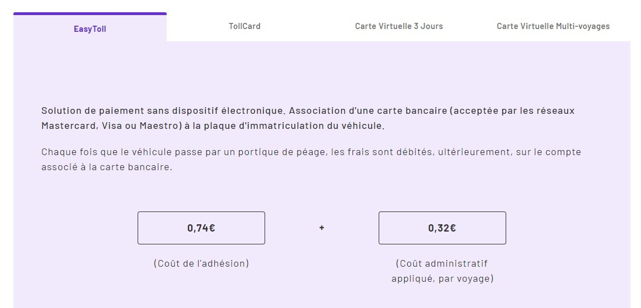Open the Carte Virtuelle 3 Jours tab

click(398, 26)
